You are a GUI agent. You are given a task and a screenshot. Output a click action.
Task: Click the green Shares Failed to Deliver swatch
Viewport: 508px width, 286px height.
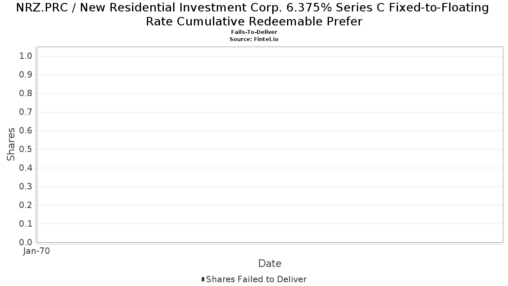pos(203,279)
